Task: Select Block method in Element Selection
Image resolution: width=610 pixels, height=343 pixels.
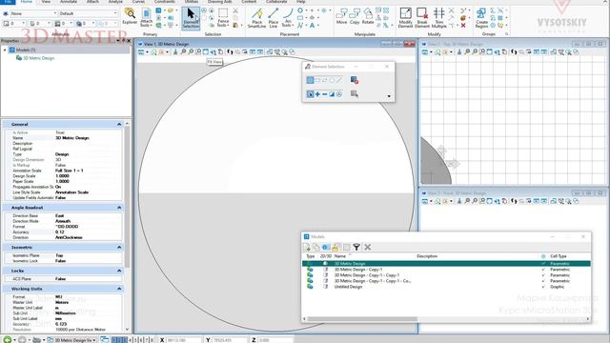Action: tap(317, 80)
